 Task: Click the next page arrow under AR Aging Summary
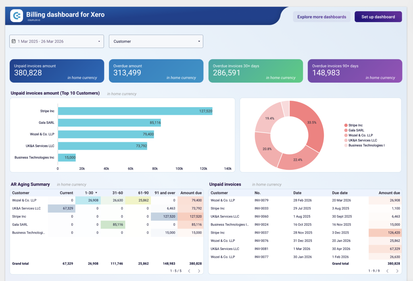click(199, 271)
